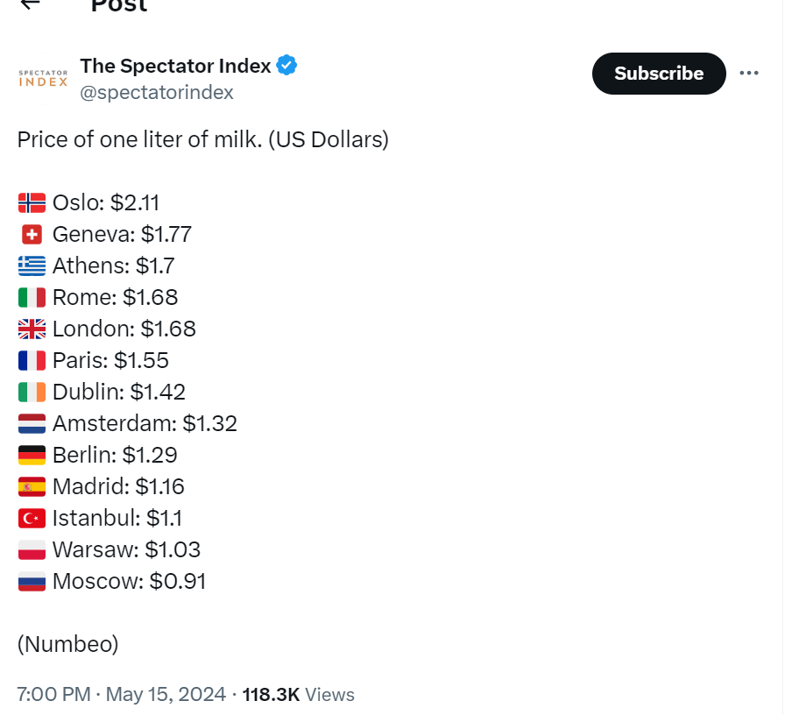Click the 118.3K Views count

(x=298, y=695)
